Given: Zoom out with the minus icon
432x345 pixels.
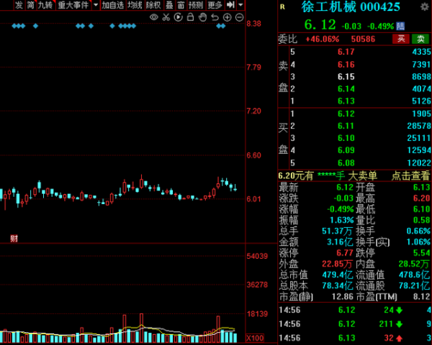Looking at the screenshot, I should pyautogui.click(x=239, y=17).
